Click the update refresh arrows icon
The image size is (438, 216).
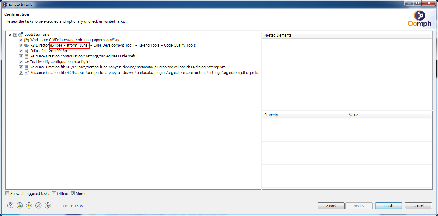pyautogui.click(x=48, y=206)
